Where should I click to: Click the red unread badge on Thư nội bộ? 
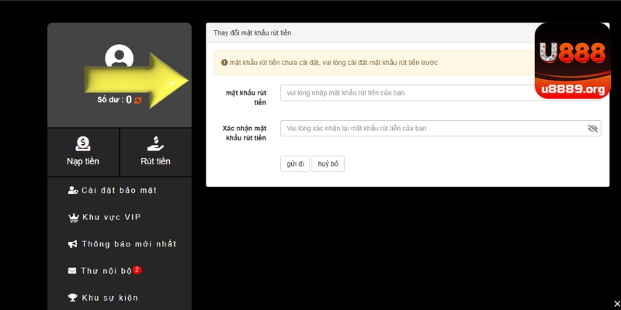pyautogui.click(x=137, y=270)
